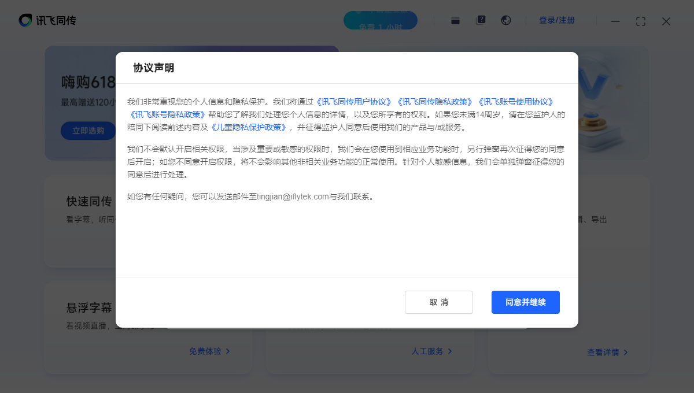This screenshot has width=694, height=393.
Task: Click the 免费 1 小时 promo button
Action: (381, 21)
